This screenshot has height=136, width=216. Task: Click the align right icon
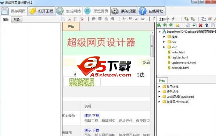tap(112, 19)
